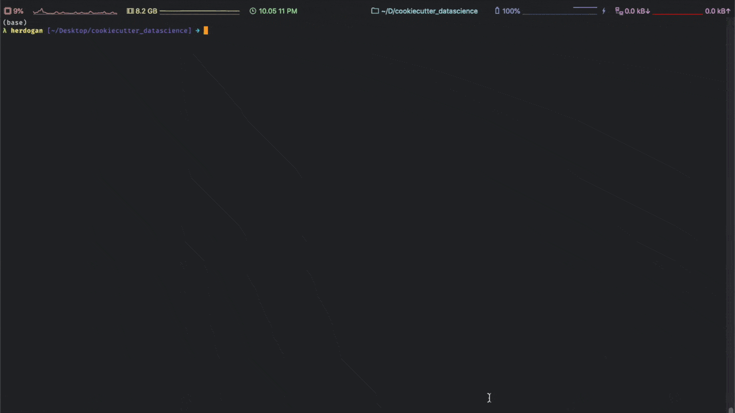Viewport: 735px width, 413px height.
Task: Click the 0.0 kB upload speed
Action: [x=718, y=11]
